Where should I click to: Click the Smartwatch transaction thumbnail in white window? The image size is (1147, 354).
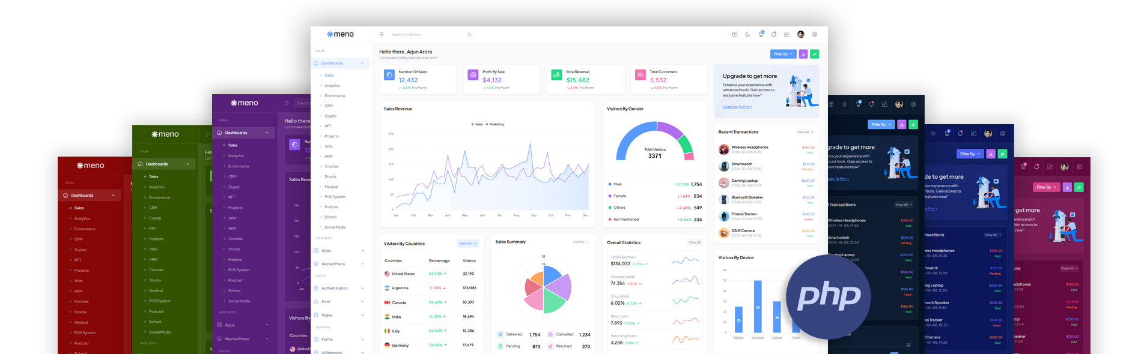(724, 166)
